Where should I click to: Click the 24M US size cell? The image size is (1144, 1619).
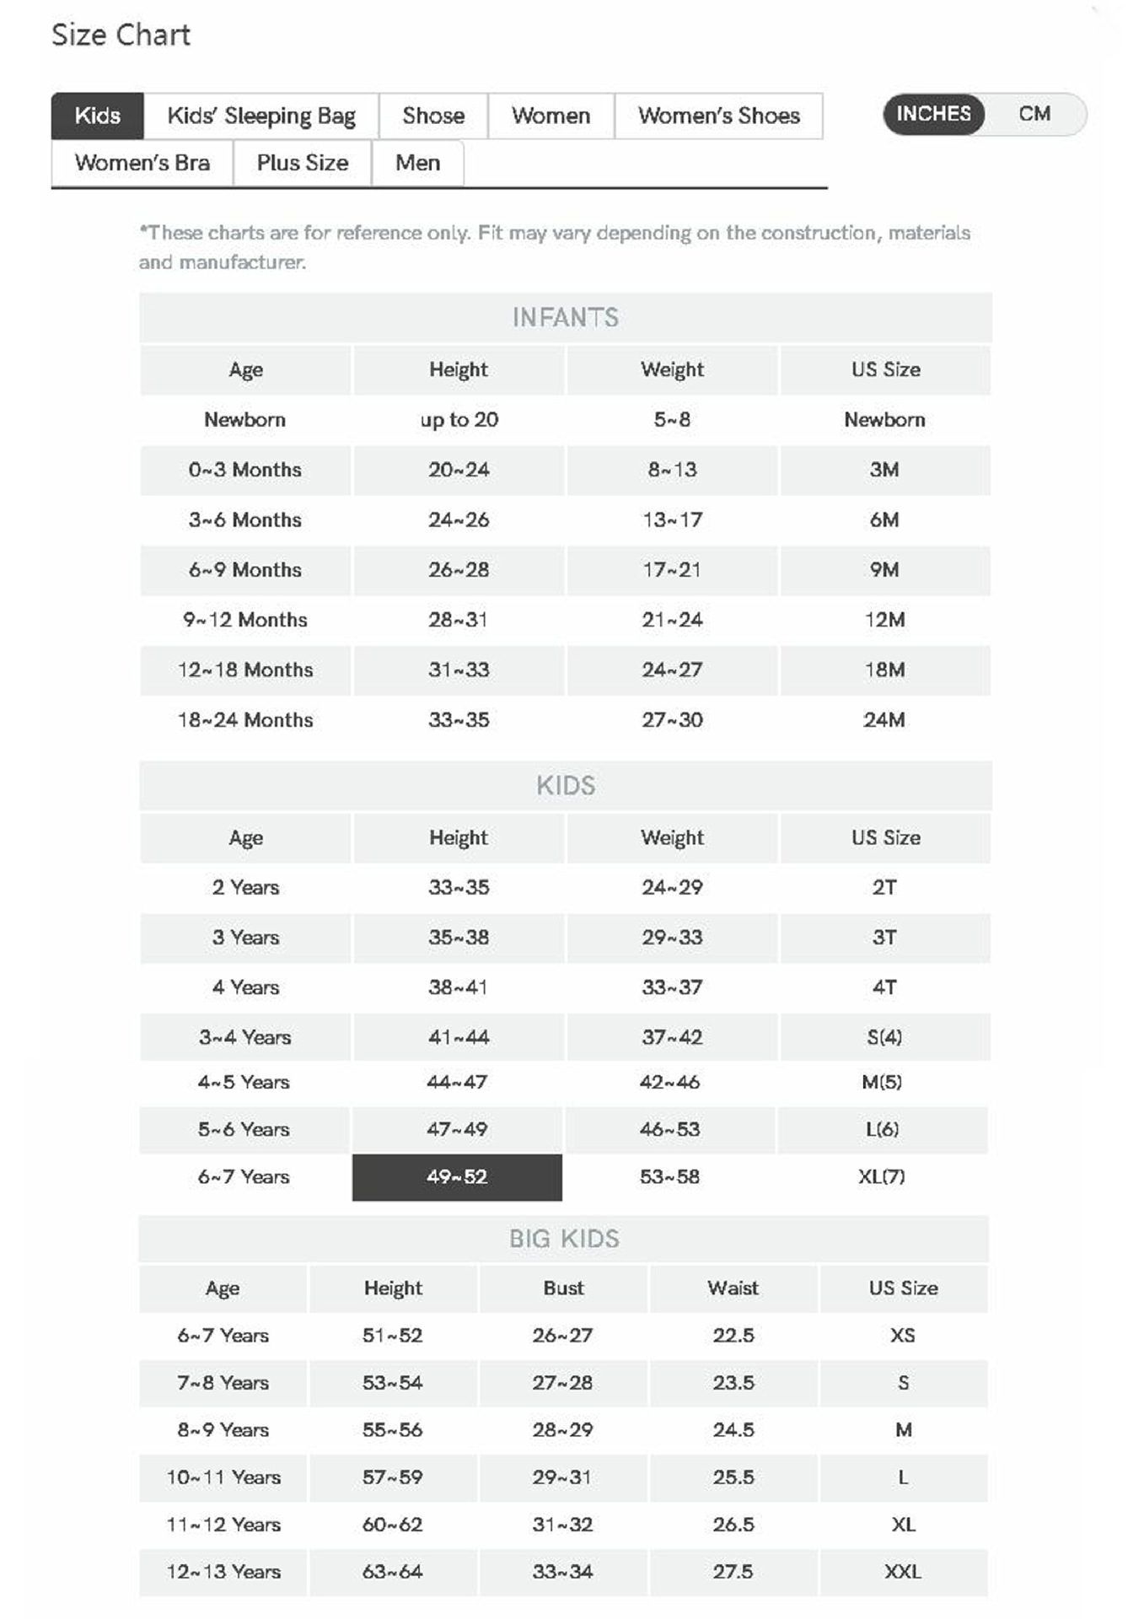884,719
